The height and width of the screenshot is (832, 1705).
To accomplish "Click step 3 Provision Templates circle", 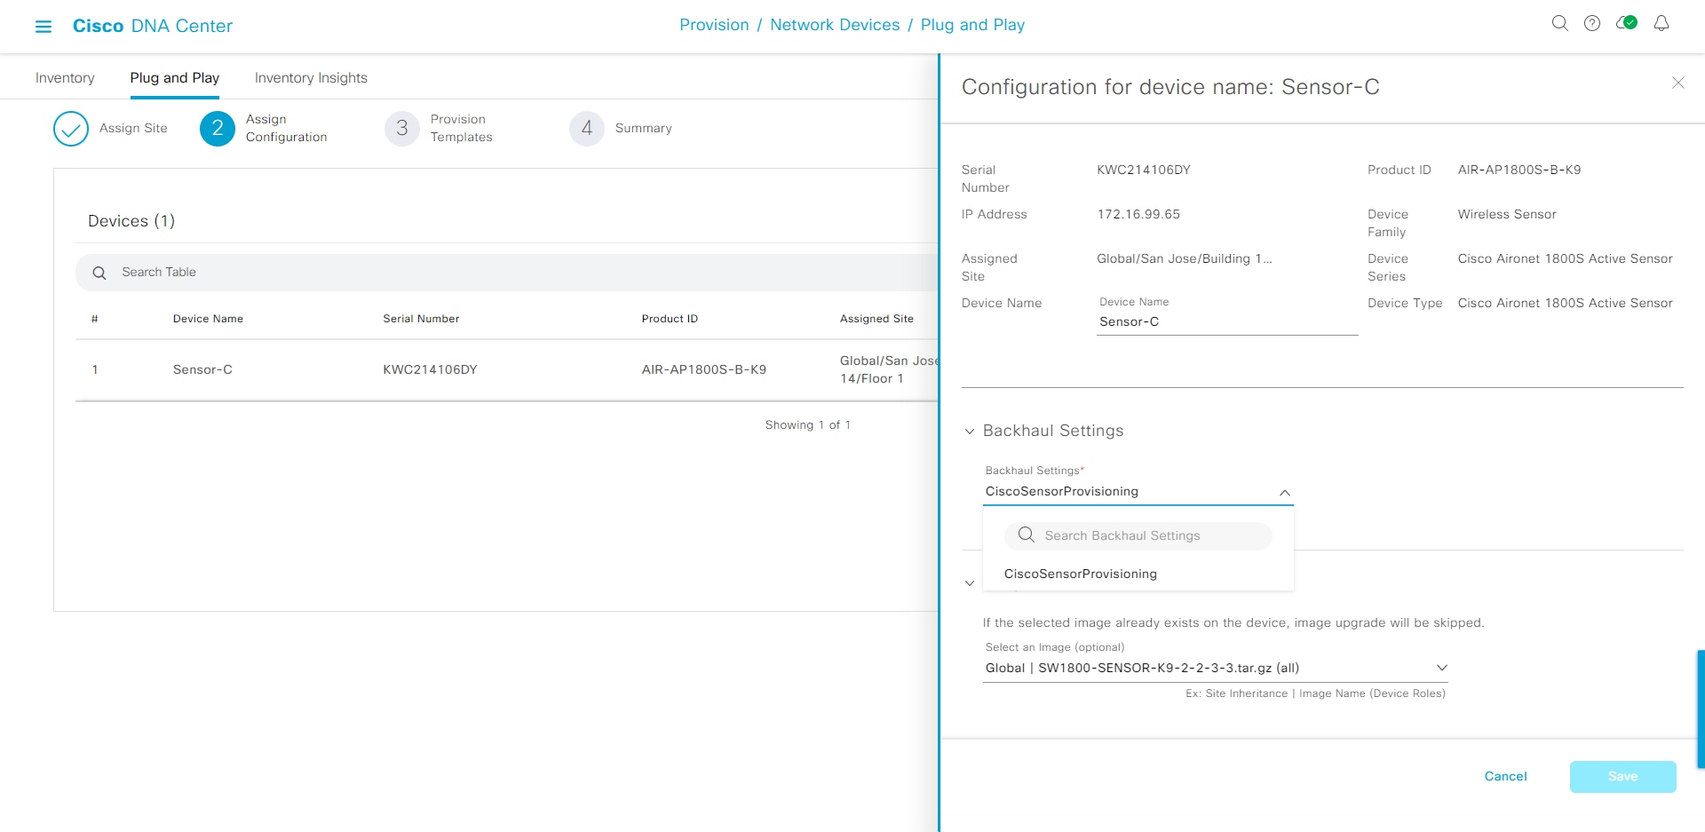I will point(402,129).
